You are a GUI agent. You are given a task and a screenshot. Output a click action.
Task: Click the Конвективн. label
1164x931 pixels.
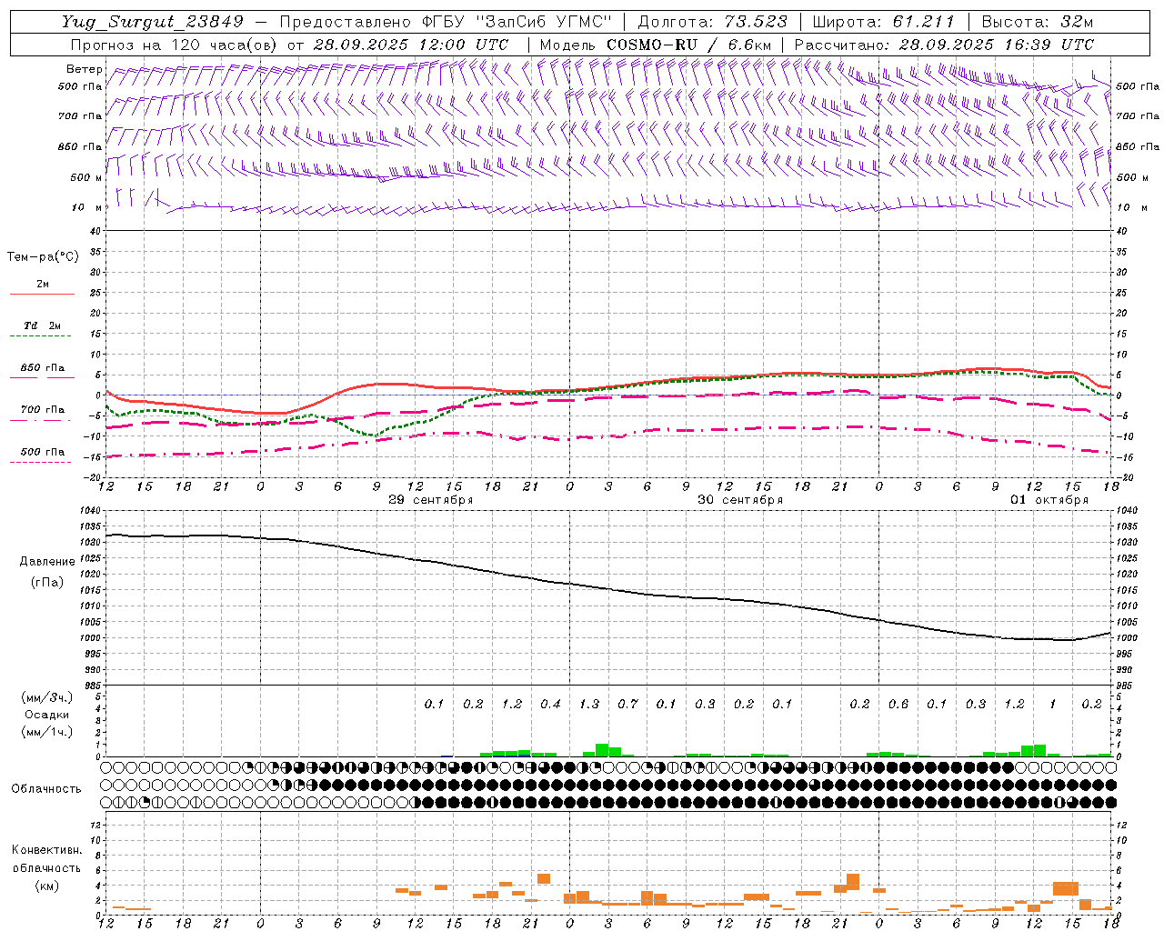46,850
